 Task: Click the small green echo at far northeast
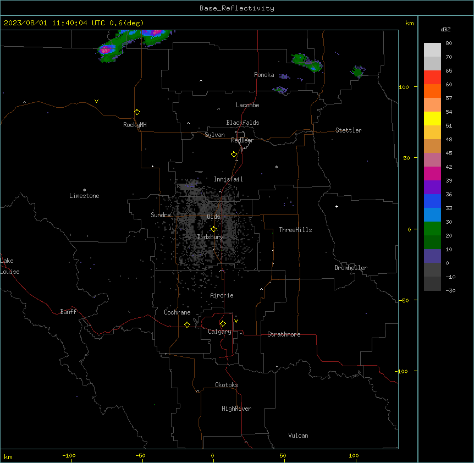coord(358,71)
